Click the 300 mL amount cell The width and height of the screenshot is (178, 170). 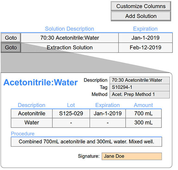144,123
